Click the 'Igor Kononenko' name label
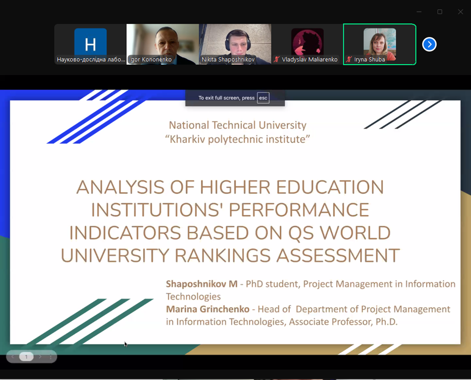This screenshot has width=471, height=380. [x=150, y=60]
